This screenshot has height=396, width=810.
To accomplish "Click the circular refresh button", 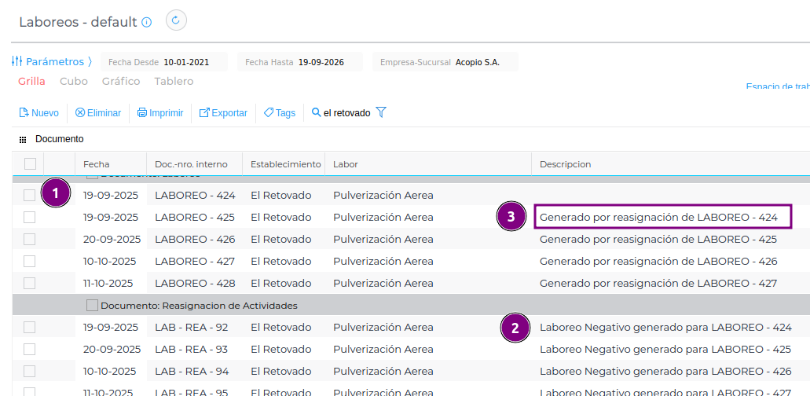I will 176,20.
